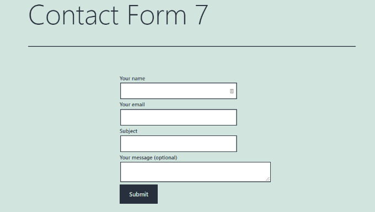Click the horizontal divider line under heading

pos(192,46)
